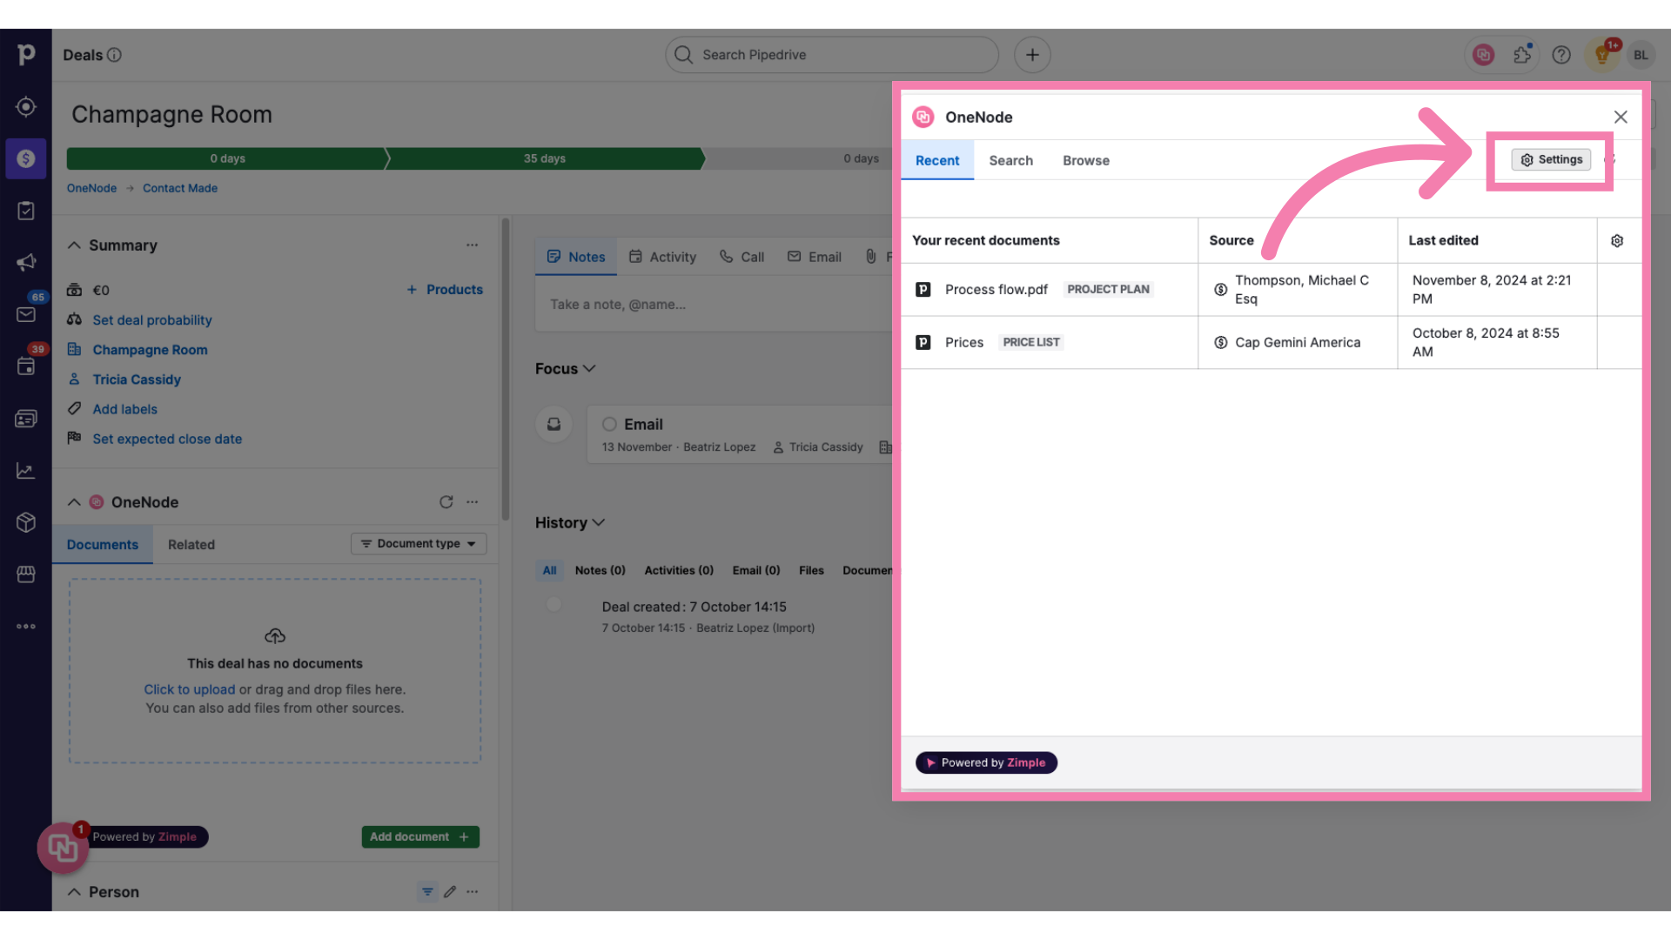Click the Document type filter dropdown
This screenshot has width=1671, height=940.
418,543
